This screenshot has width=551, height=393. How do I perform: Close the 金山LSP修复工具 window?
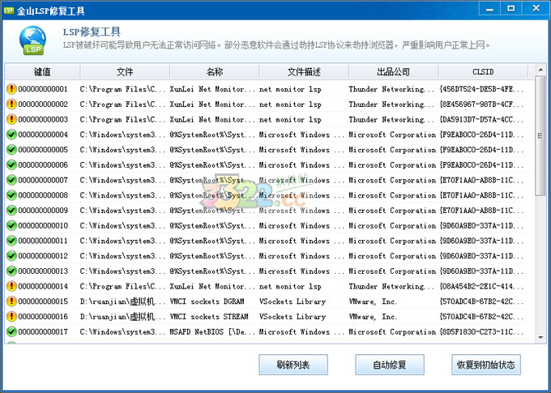[536, 8]
